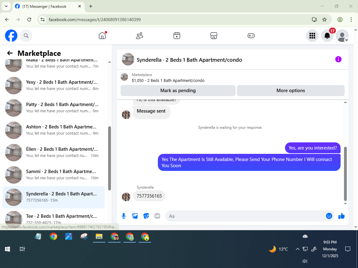The width and height of the screenshot is (358, 268).
Task: Click Synderella's avatar next to phone number message
Action: click(126, 197)
